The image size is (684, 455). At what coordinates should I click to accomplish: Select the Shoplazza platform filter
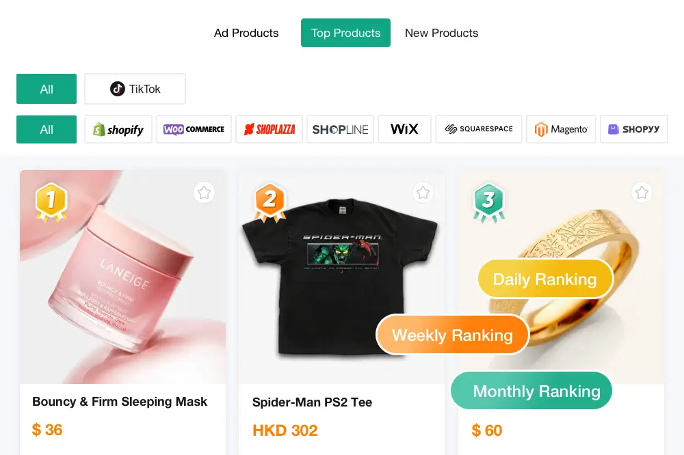point(269,129)
